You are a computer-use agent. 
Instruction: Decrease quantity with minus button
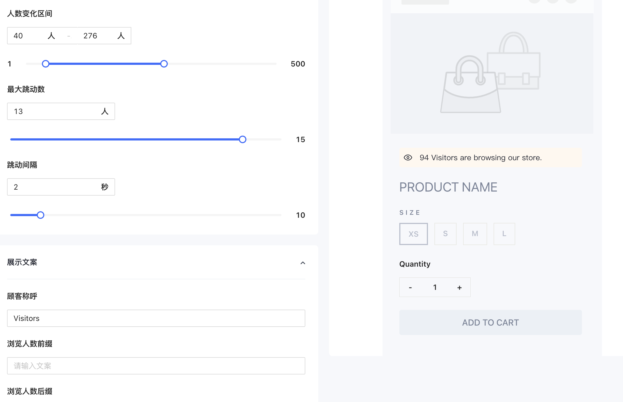[410, 287]
